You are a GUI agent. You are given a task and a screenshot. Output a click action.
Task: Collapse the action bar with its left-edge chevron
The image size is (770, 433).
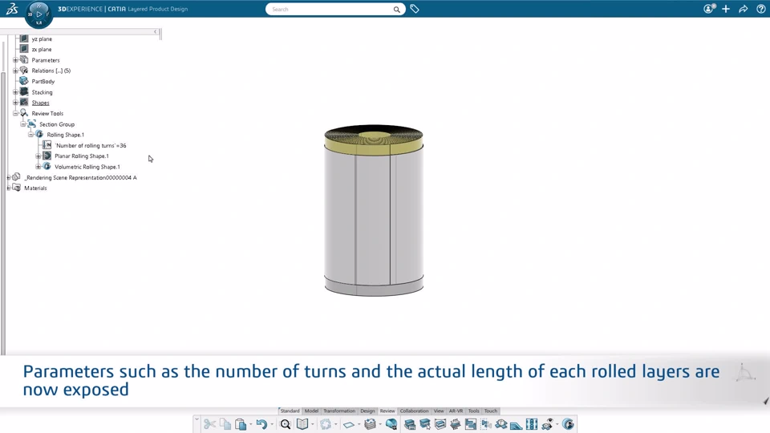197,419
